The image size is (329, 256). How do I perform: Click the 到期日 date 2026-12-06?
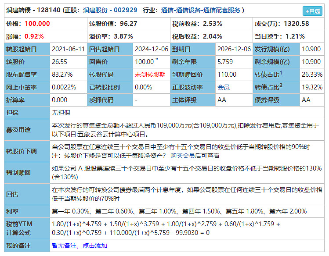[x=234, y=49]
